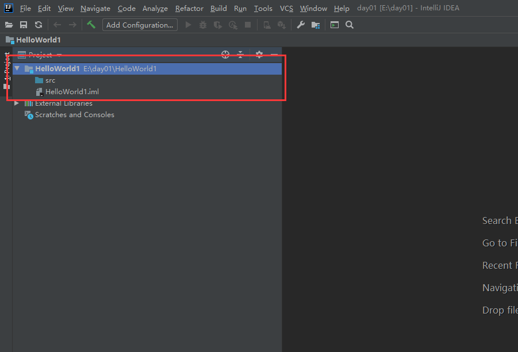The width and height of the screenshot is (518, 352).
Task: Click the HelloWorld1 breadcrumb in navigation bar
Action: coord(34,40)
